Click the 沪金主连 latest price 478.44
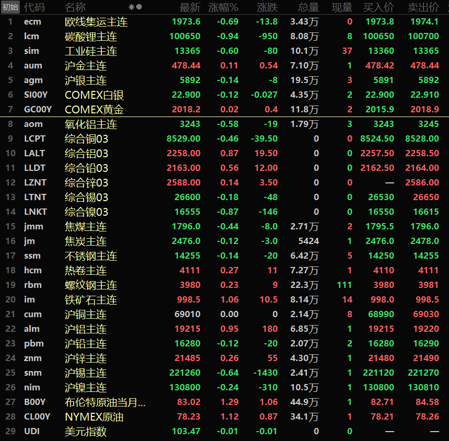Image resolution: width=449 pixels, height=441 pixels. click(185, 66)
